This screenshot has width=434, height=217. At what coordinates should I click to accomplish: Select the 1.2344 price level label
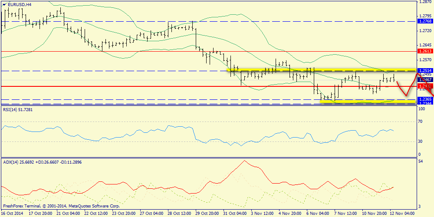(424, 104)
